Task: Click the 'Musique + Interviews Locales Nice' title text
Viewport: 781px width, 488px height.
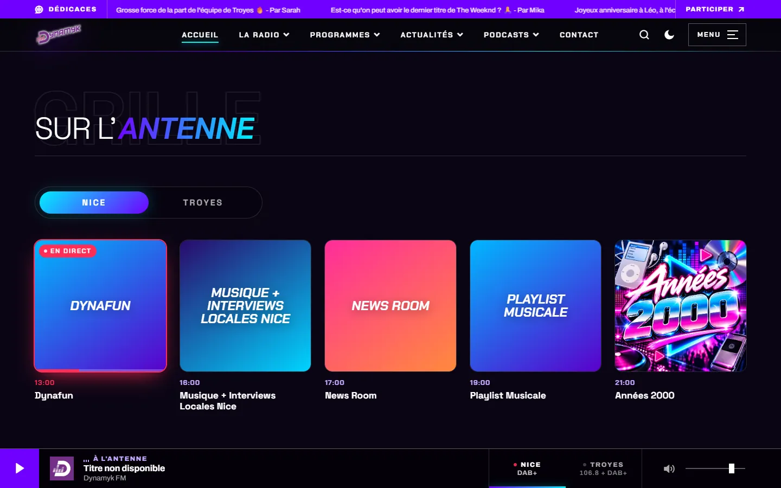Action: point(228,401)
